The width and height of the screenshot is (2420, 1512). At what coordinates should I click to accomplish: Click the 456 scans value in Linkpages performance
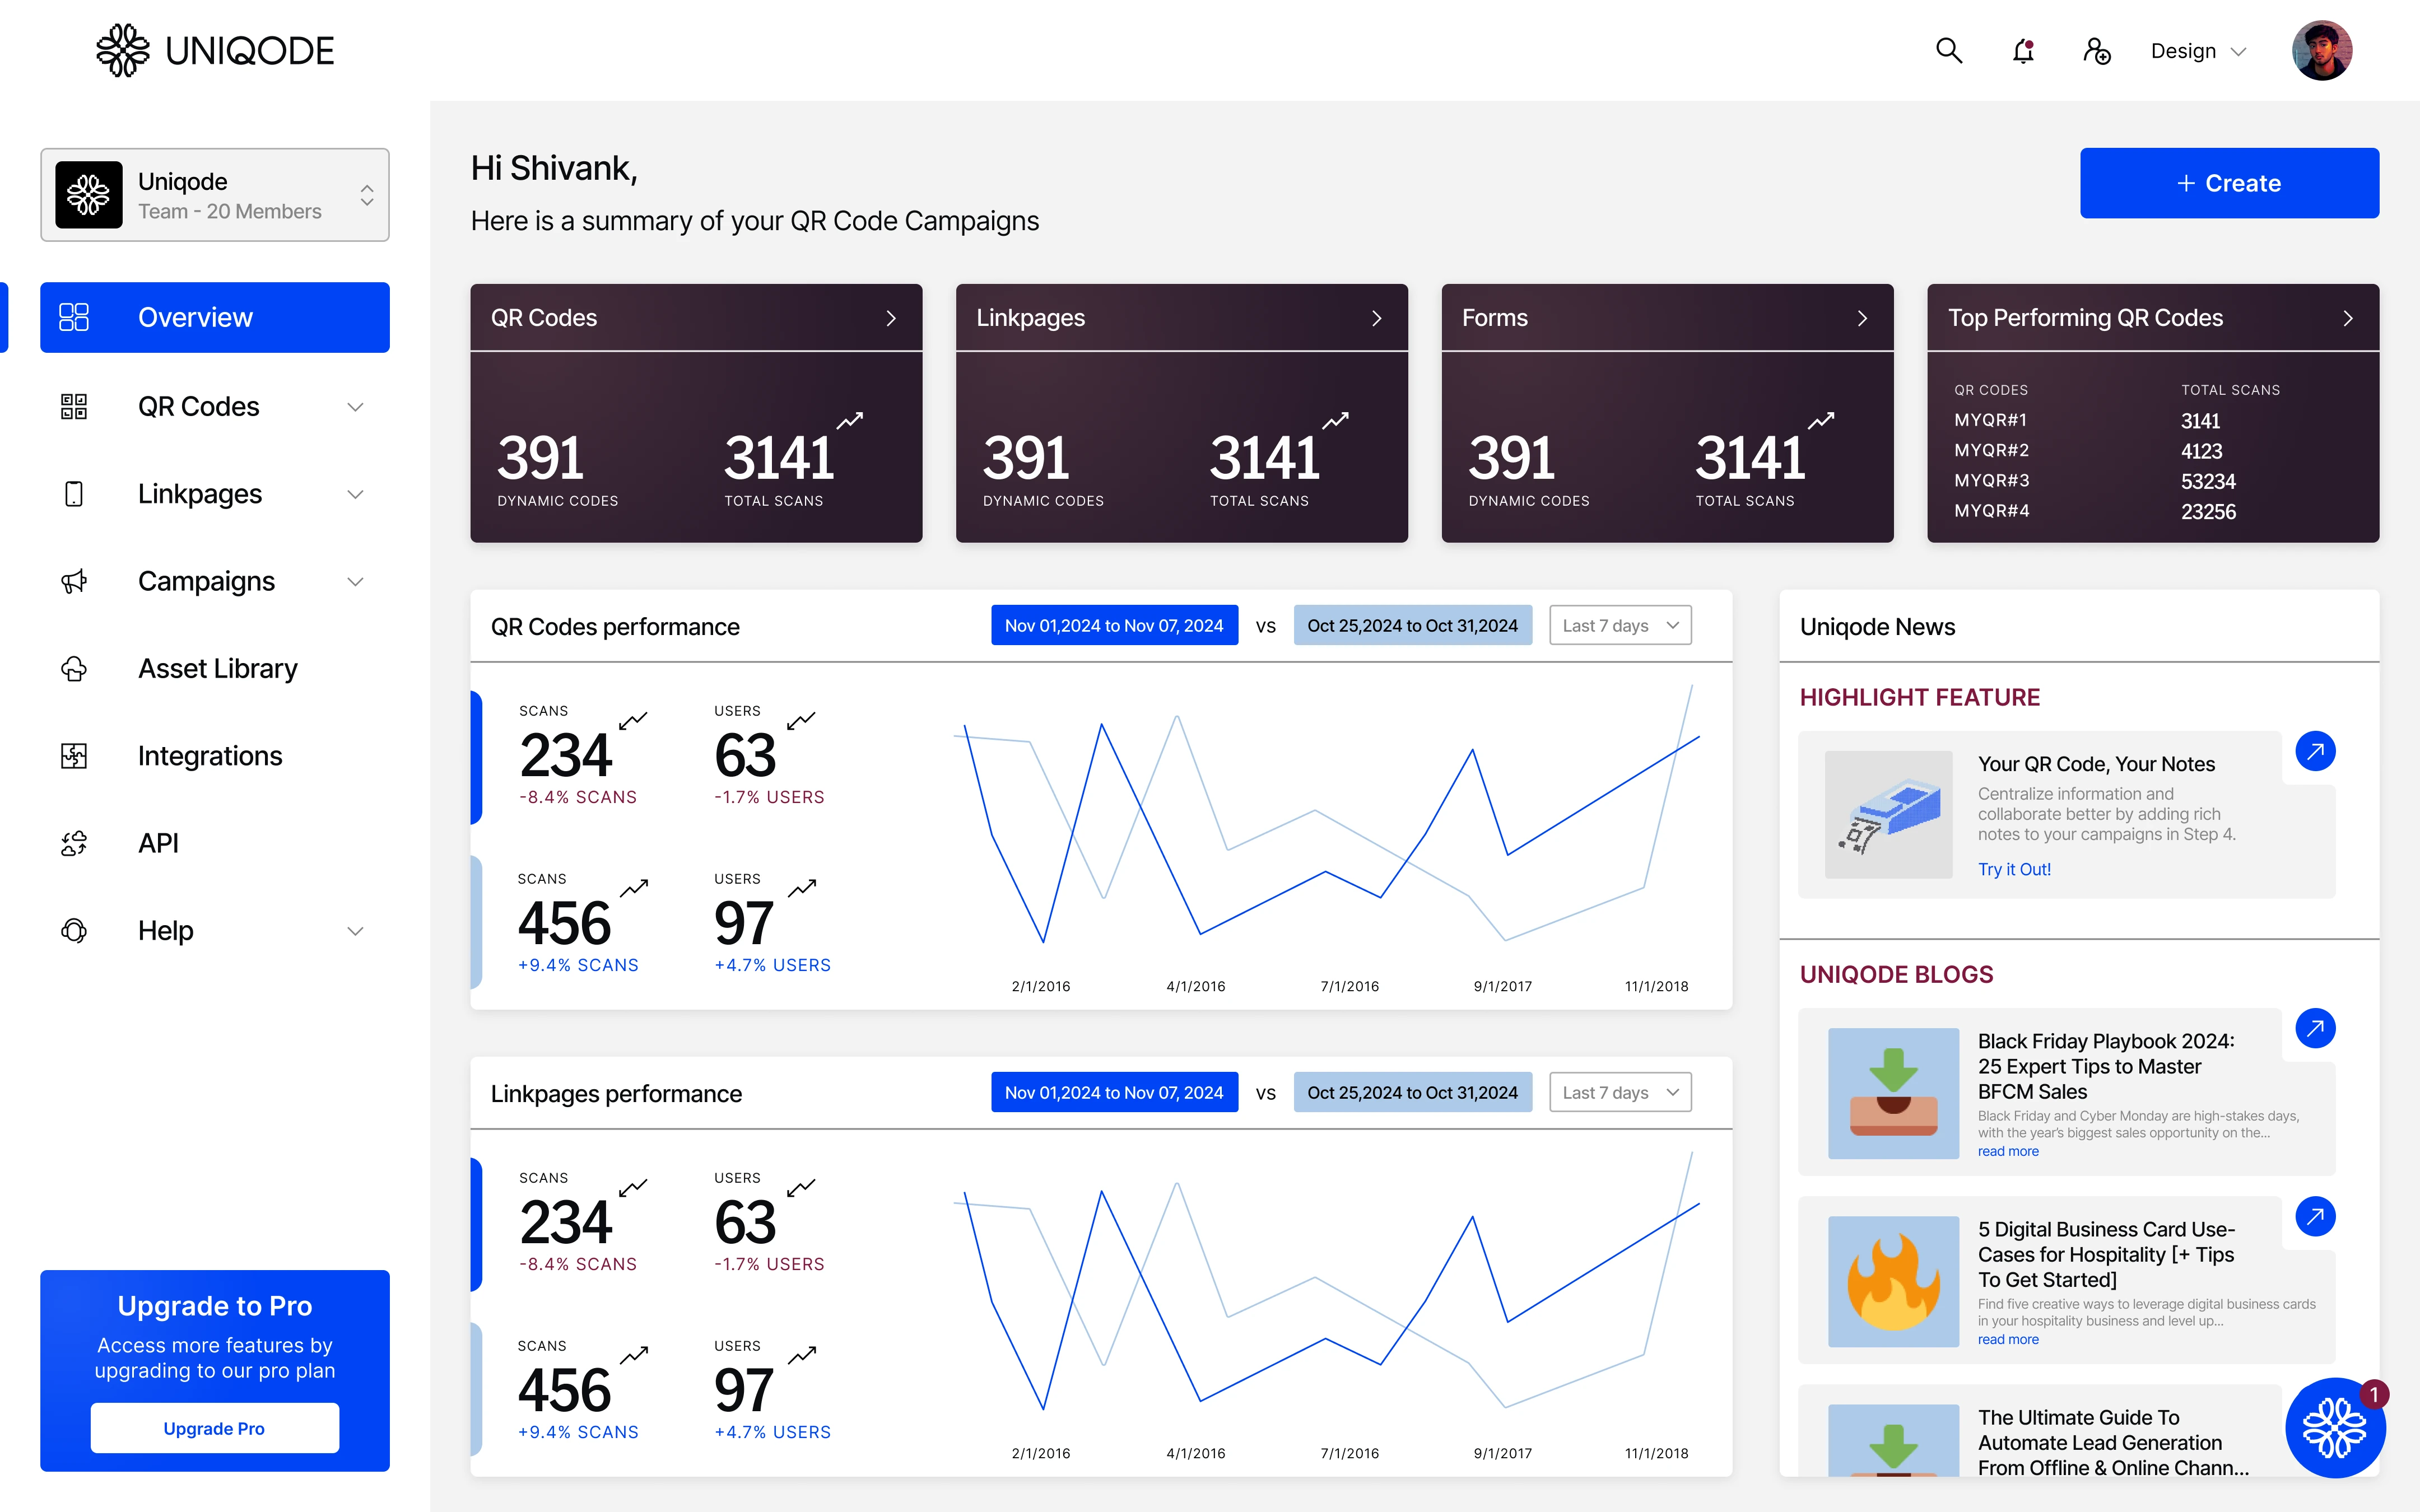coord(564,1390)
